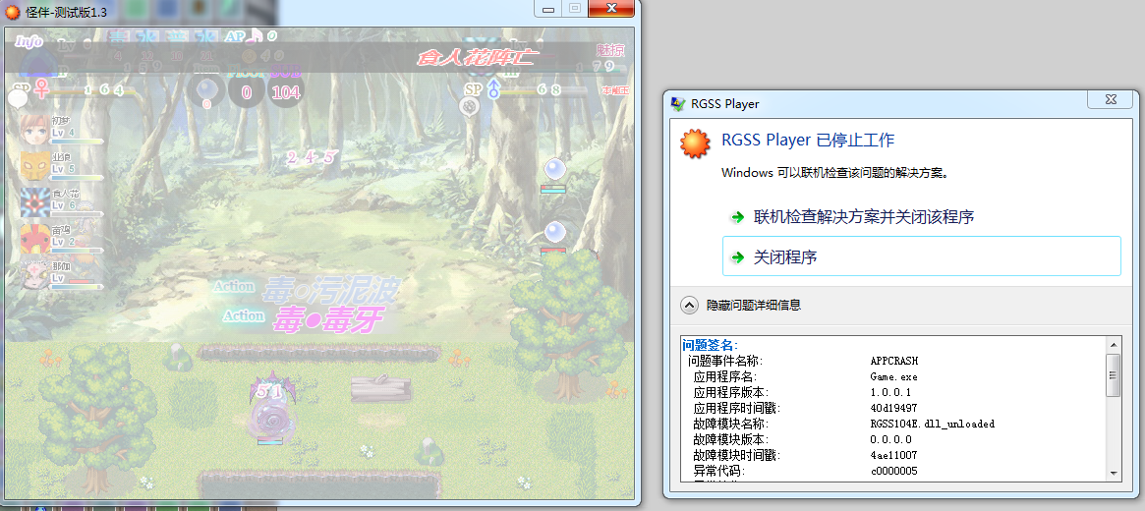Choose the 关闭程序 option
Viewport: 1145px width, 511px height.
tap(922, 256)
